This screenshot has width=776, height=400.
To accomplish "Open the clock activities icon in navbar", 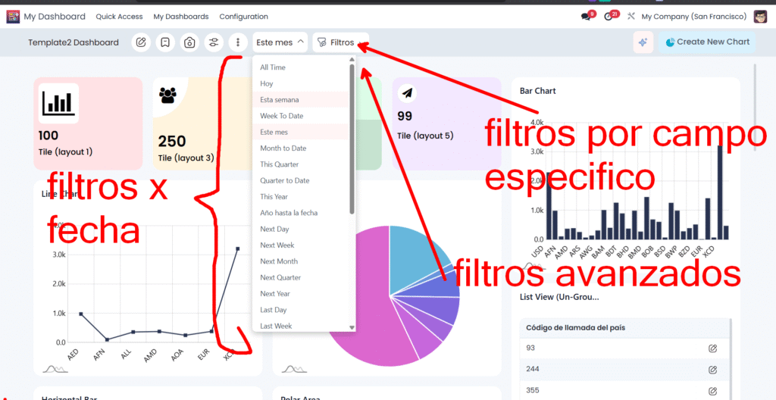I will tap(609, 17).
